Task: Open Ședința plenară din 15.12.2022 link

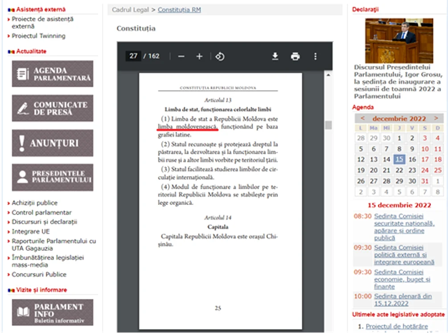Action: pyautogui.click(x=403, y=300)
